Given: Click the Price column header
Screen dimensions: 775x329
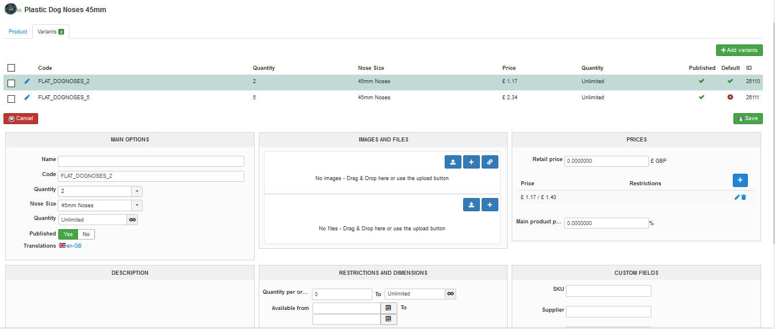Looking at the screenshot, I should coord(509,68).
